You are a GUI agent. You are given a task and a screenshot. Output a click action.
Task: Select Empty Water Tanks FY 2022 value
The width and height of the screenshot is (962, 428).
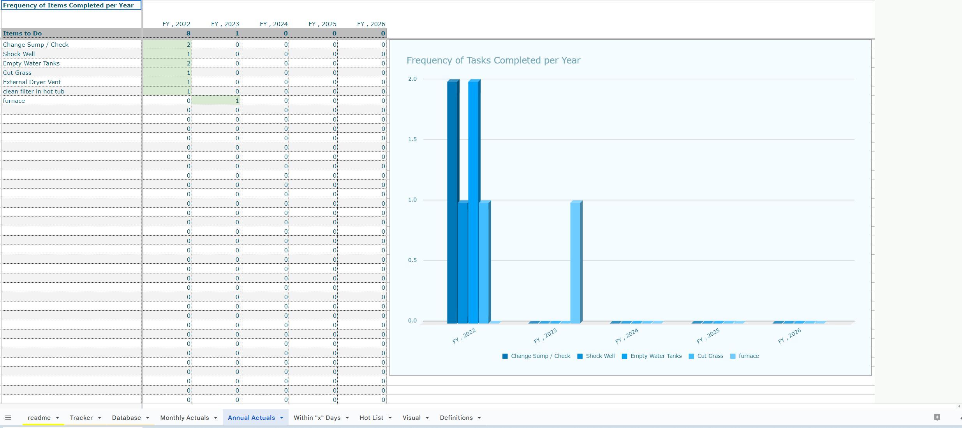pyautogui.click(x=167, y=63)
